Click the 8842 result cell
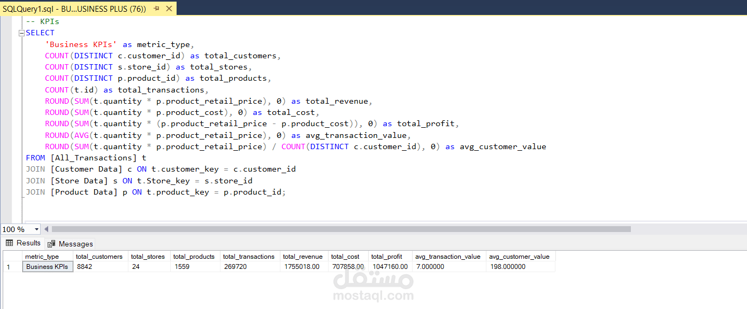Screen dimensions: 747x309 (101, 267)
